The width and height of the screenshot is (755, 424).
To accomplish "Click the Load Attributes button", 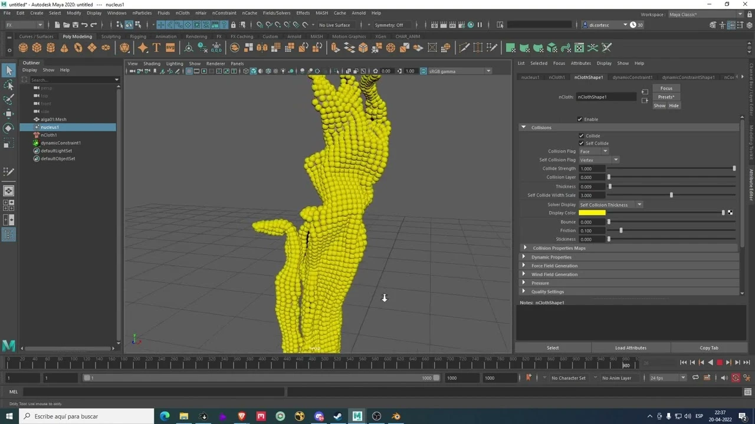I will point(631,348).
